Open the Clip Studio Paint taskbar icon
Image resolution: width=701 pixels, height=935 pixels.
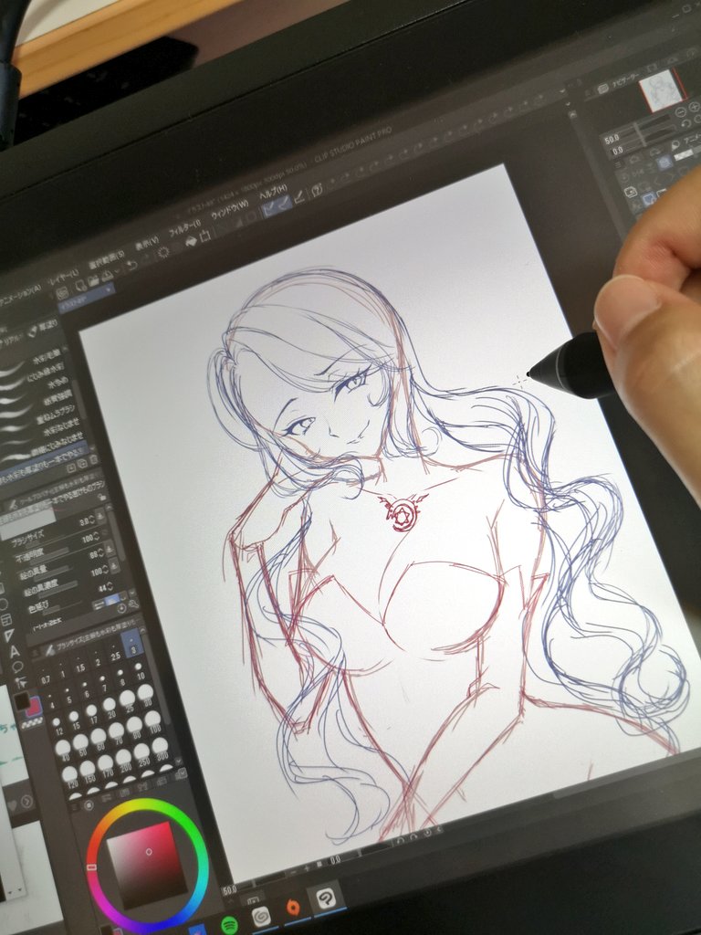tap(326, 898)
